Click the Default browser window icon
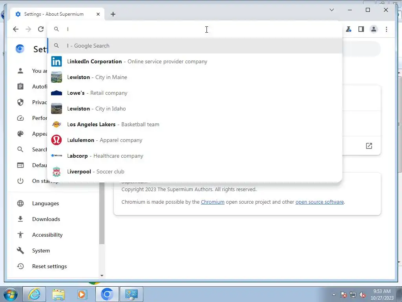 20,165
